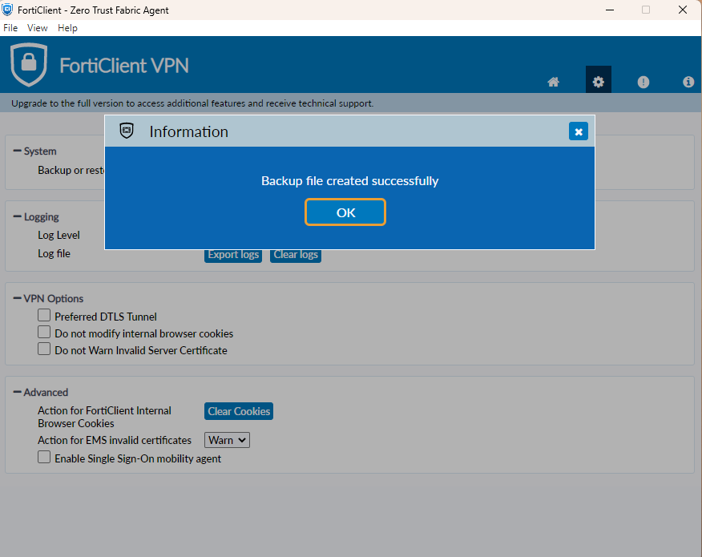The image size is (702, 557).
Task: Check Do not Warn Invalid Server Certificate
Action: click(x=44, y=349)
